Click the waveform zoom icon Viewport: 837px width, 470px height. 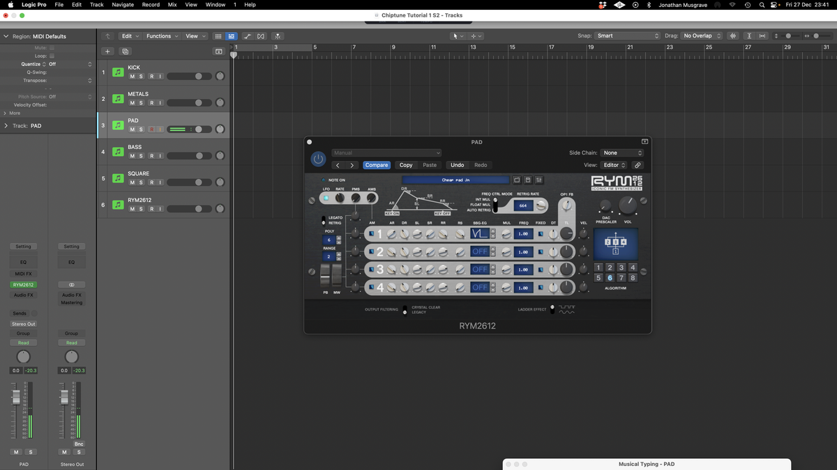(734, 36)
